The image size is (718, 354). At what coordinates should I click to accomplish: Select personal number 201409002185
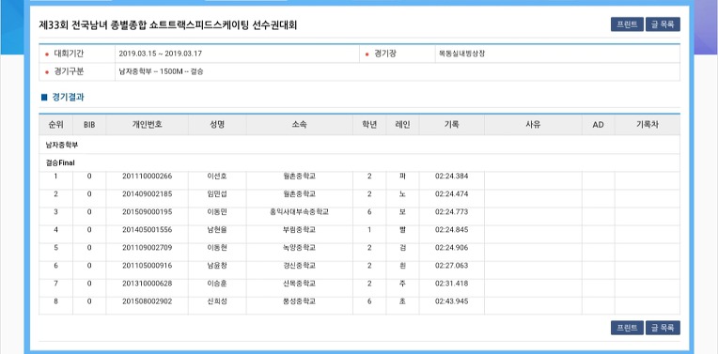tap(147, 194)
